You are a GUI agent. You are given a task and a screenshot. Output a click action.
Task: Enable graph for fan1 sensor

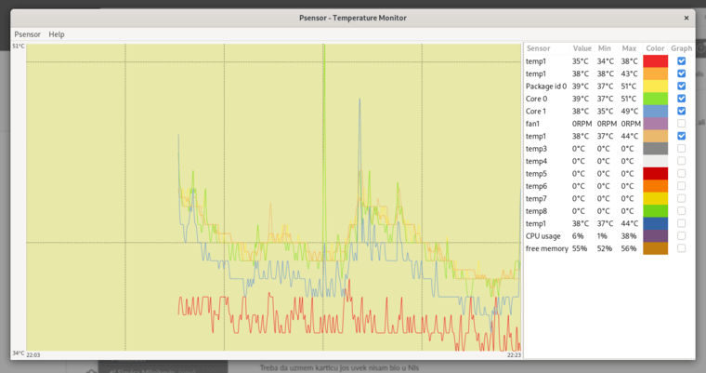point(681,124)
